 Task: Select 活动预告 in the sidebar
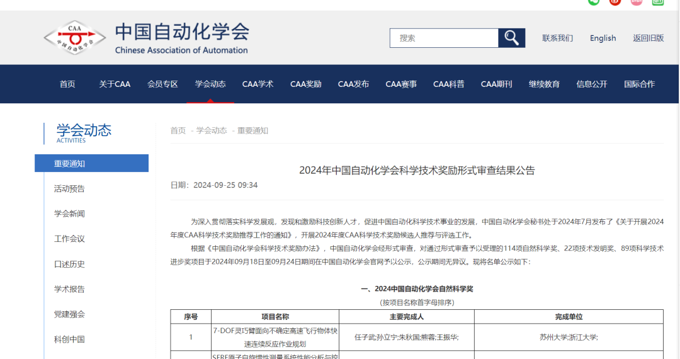click(x=69, y=188)
